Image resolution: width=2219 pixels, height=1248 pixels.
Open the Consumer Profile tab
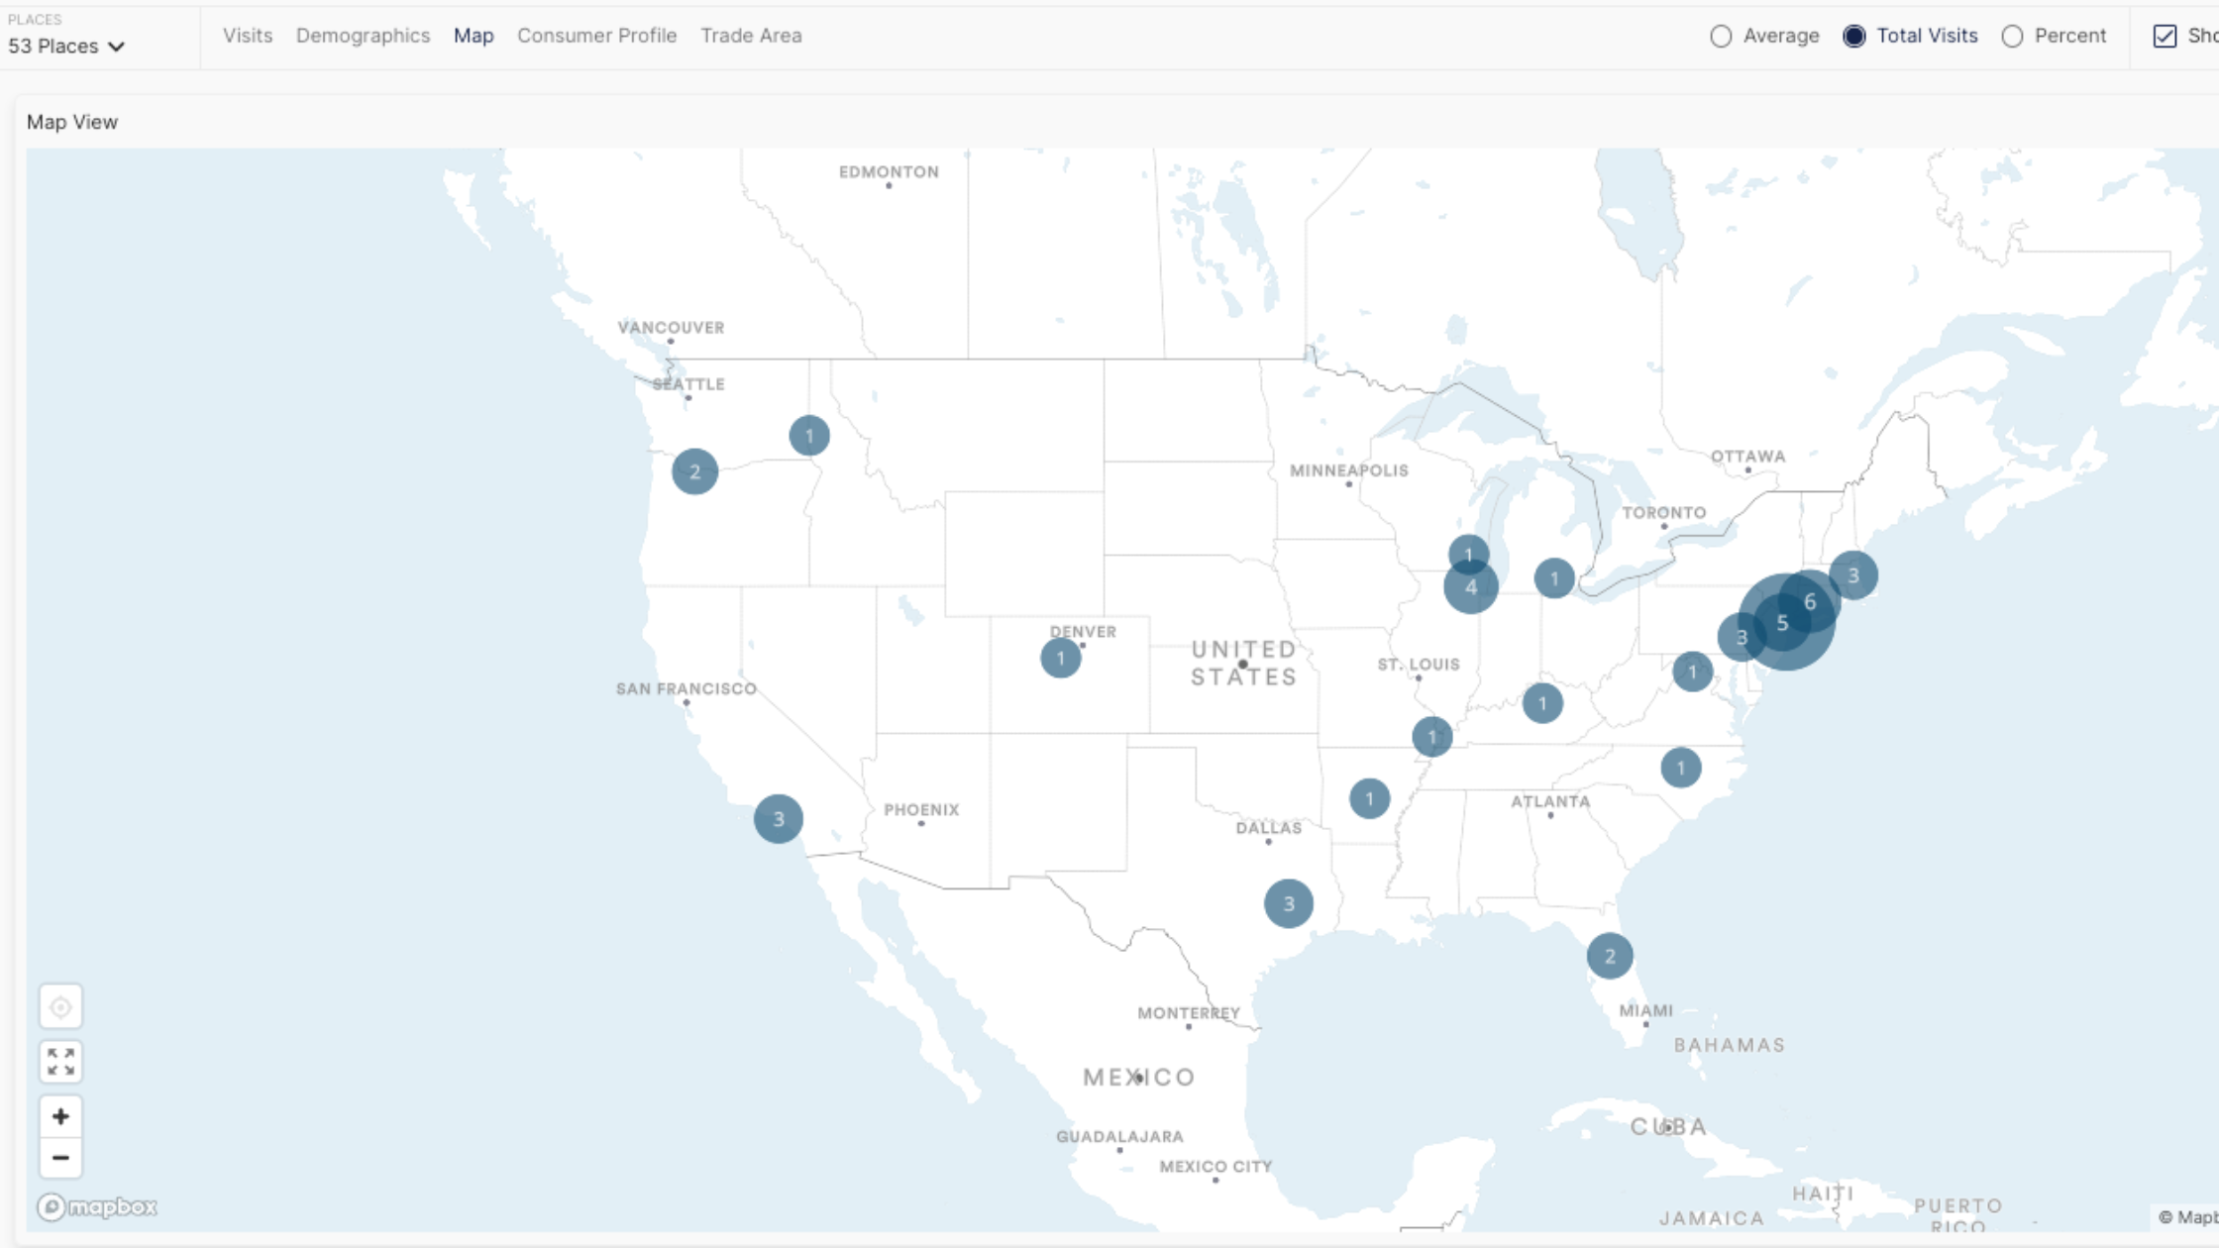point(596,36)
